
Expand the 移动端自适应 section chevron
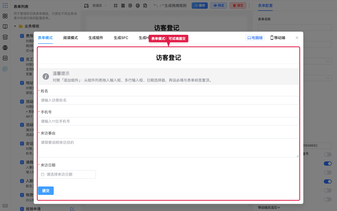tap(279, 208)
